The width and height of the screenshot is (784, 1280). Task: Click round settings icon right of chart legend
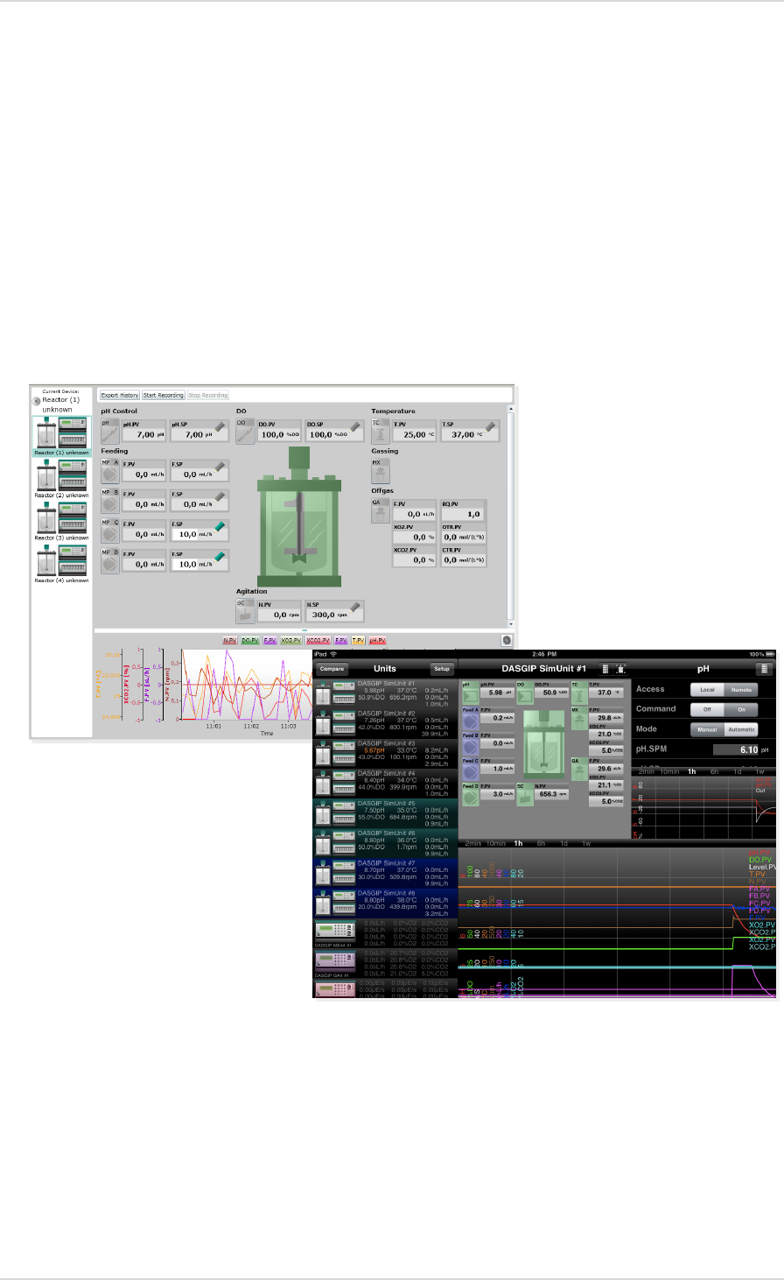click(506, 640)
